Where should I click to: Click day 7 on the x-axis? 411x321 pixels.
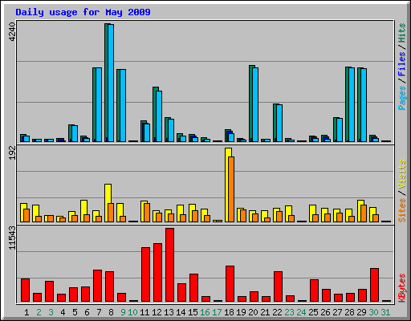tap(99, 312)
